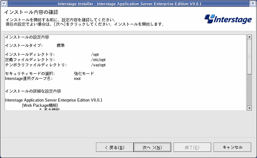Click the Interstage logo
Image resolution: width=257 pixels, height=158 pixels.
tap(228, 19)
